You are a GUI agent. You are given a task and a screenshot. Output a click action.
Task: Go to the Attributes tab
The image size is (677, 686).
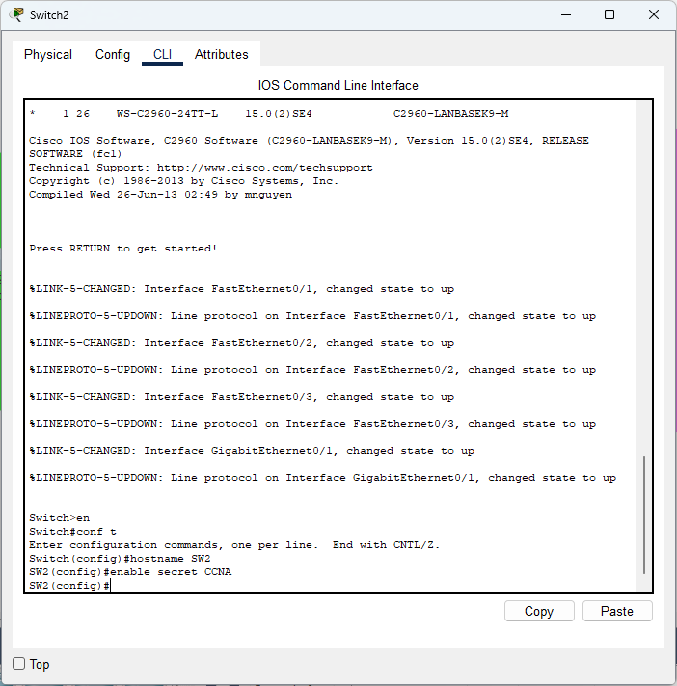(x=222, y=55)
